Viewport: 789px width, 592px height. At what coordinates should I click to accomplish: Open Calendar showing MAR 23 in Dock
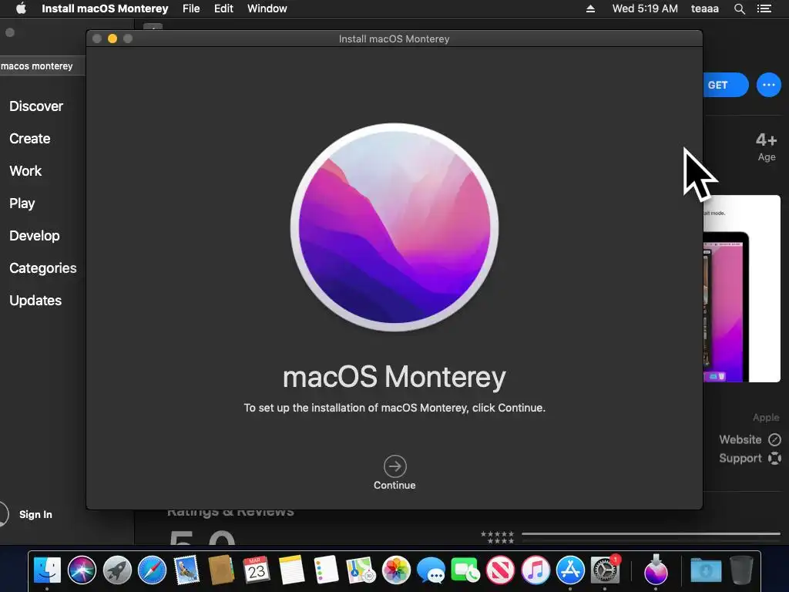tap(257, 570)
